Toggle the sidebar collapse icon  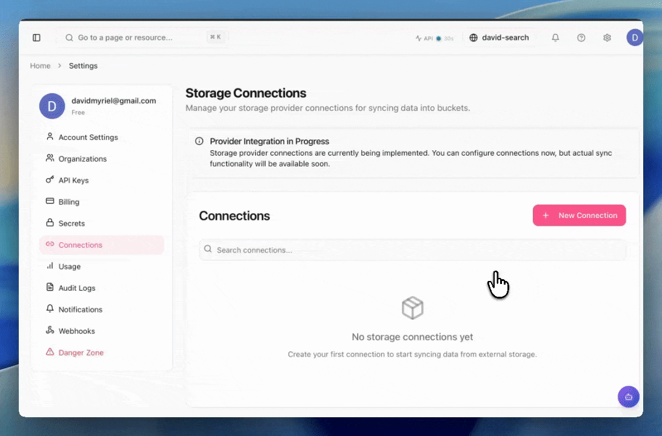[36, 38]
